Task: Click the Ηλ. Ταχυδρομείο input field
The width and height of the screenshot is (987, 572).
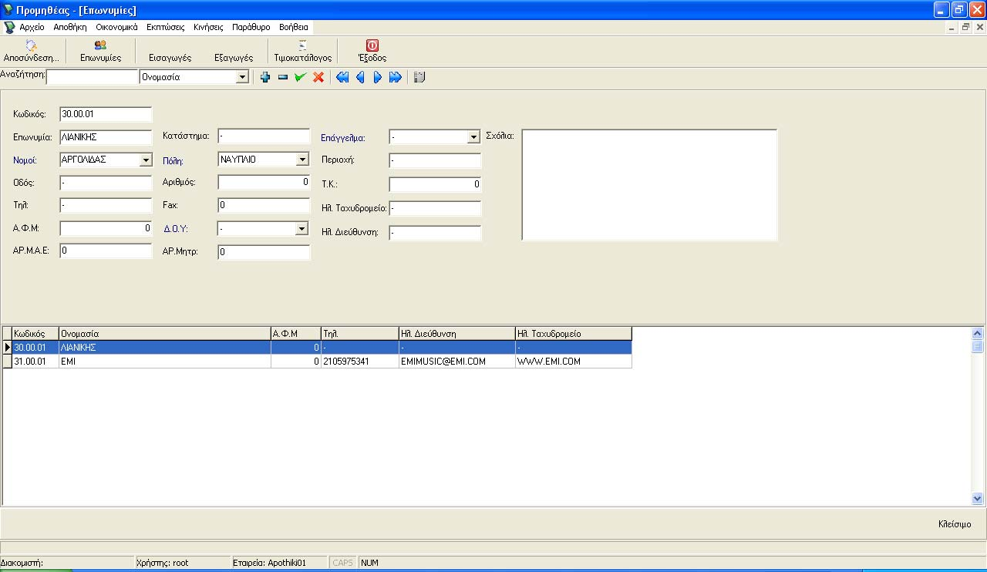Action: tap(435, 209)
